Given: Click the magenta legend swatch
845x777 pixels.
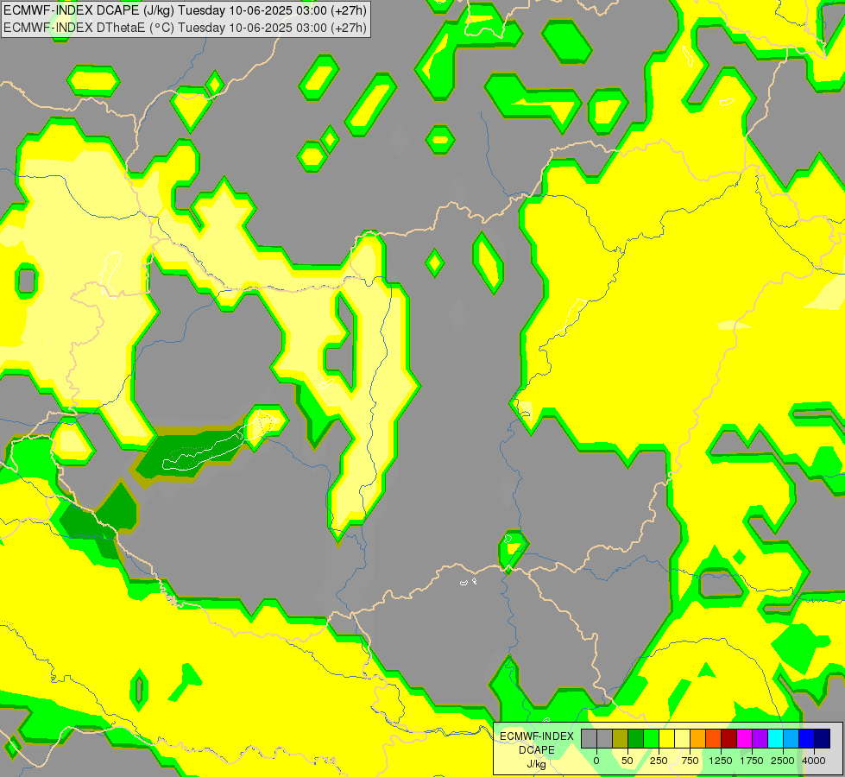Looking at the screenshot, I should tap(745, 739).
